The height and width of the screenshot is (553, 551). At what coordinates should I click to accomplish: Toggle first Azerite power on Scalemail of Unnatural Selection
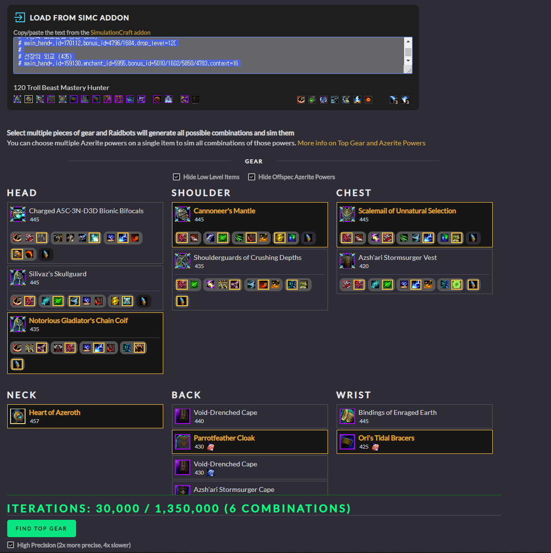click(347, 238)
